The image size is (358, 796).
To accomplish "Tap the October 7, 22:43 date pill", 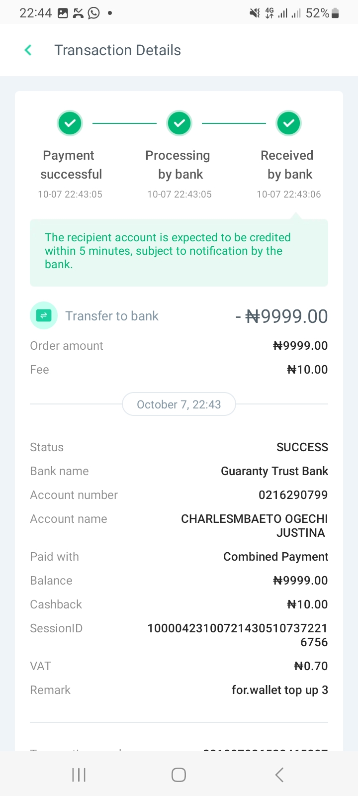I will [179, 404].
